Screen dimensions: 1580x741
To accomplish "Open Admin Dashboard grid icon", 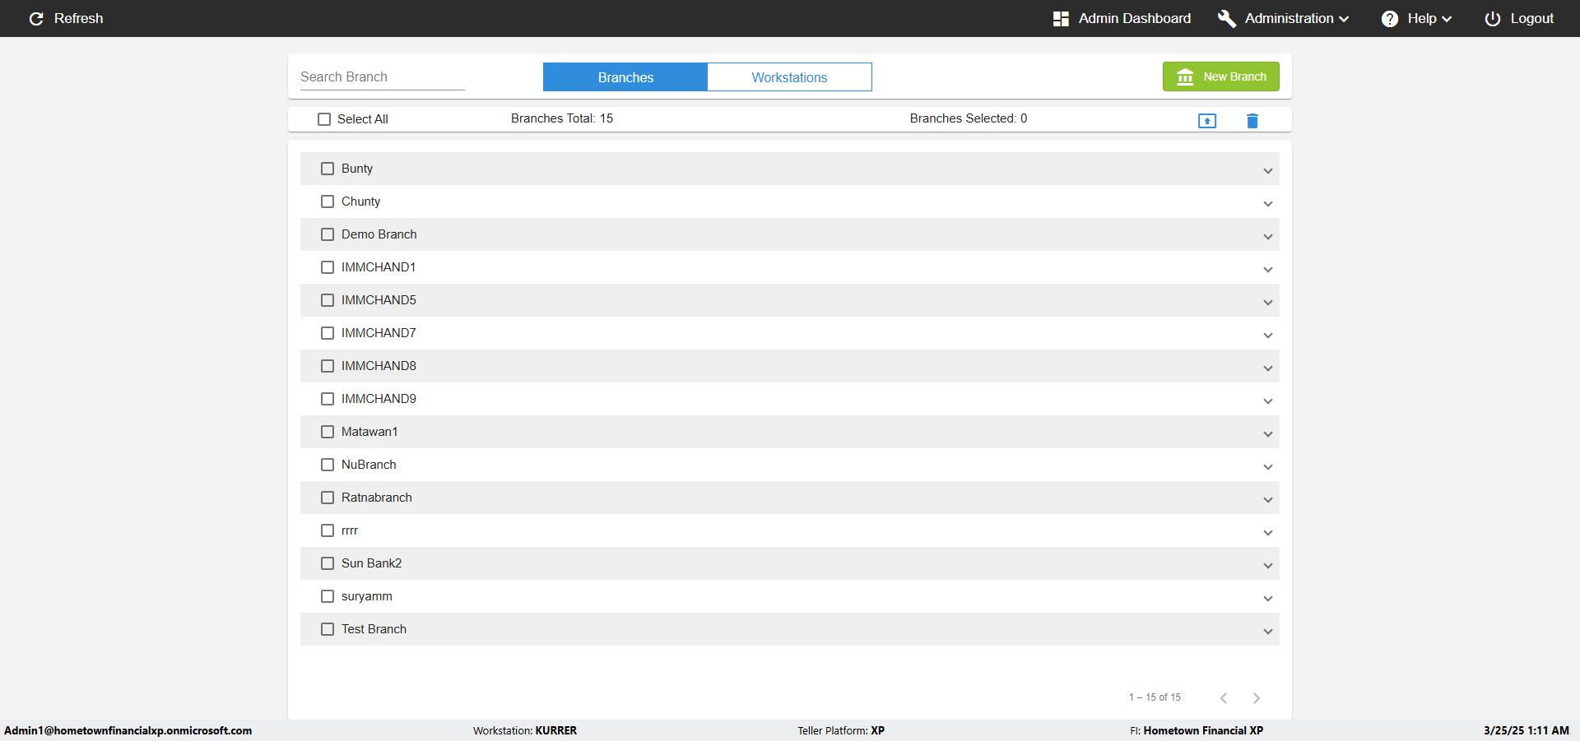I will pos(1061,18).
